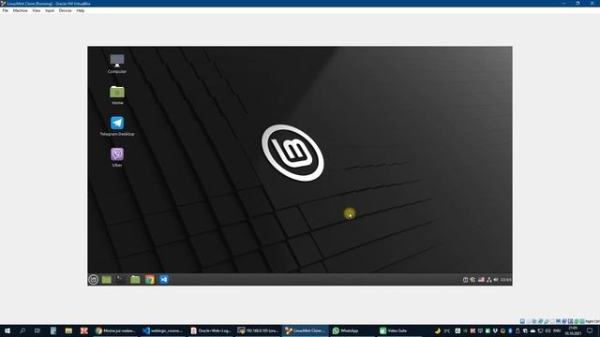Viewport: 600px width, 337px height.
Task: Switch to Chrome window in Windows taskbar
Action: [115, 330]
